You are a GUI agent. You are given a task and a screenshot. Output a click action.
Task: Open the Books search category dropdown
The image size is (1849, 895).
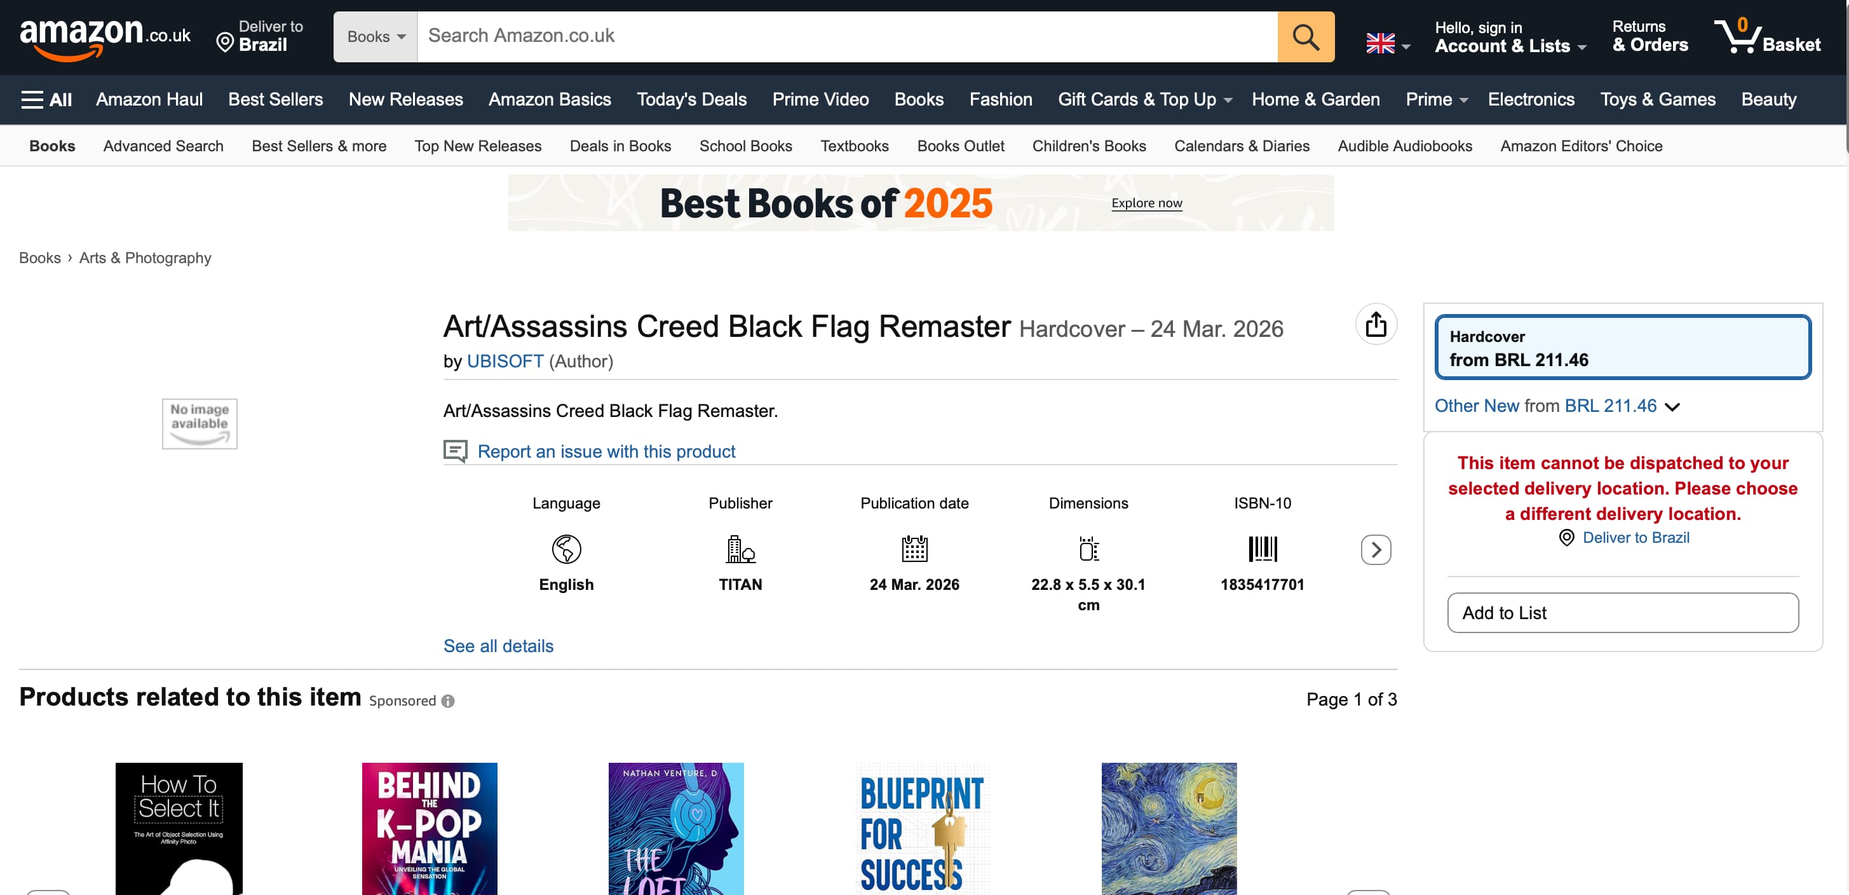point(376,37)
